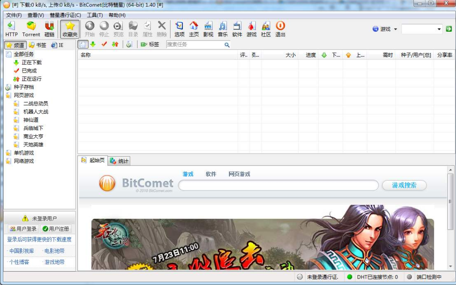Image resolution: width=456 pixels, height=285 pixels.
Task: Click the 磁链 magnet link icon
Action: click(x=49, y=29)
